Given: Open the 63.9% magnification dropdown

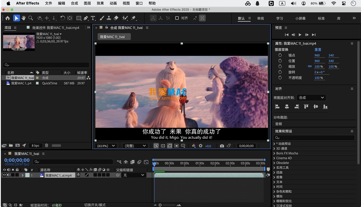Looking at the screenshot, I should [106, 146].
